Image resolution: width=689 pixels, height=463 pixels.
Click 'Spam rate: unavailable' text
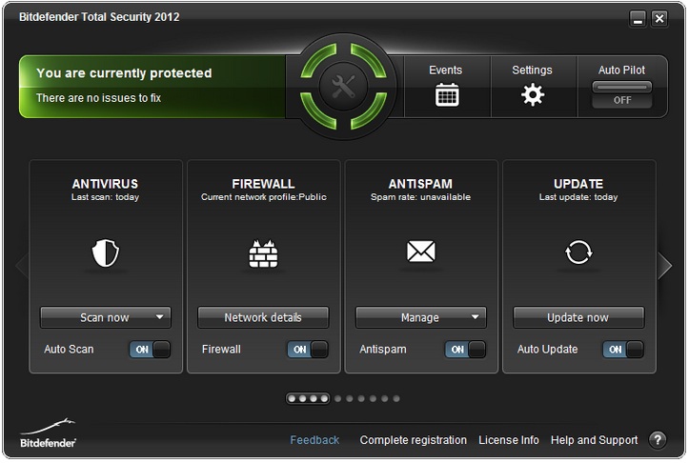(420, 197)
